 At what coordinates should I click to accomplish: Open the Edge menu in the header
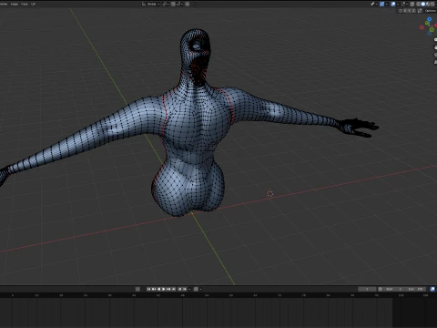click(x=15, y=4)
